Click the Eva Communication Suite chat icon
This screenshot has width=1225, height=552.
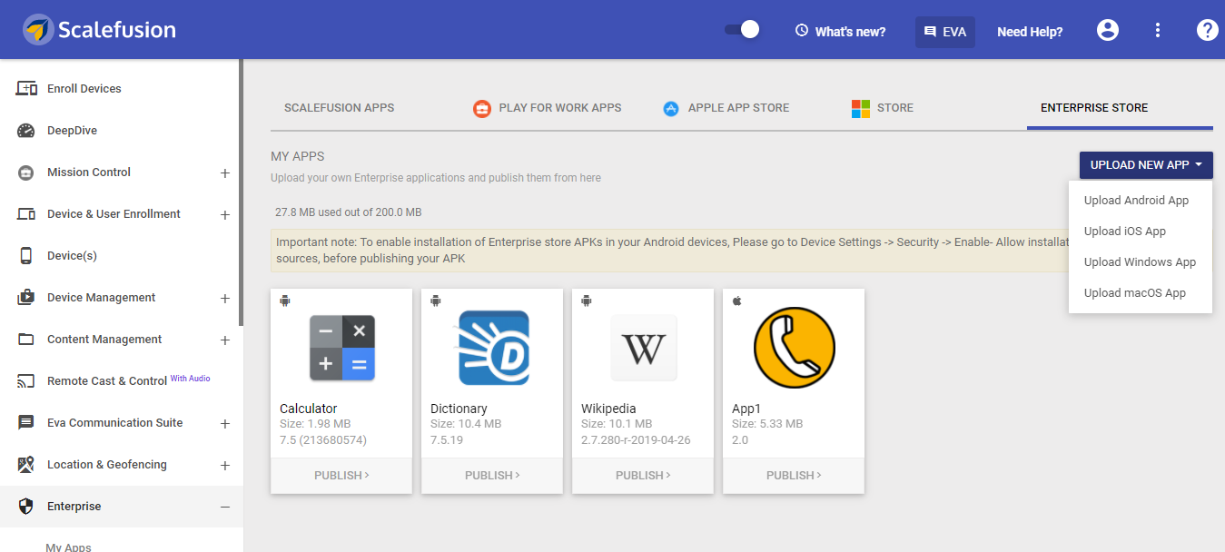pyautogui.click(x=26, y=422)
